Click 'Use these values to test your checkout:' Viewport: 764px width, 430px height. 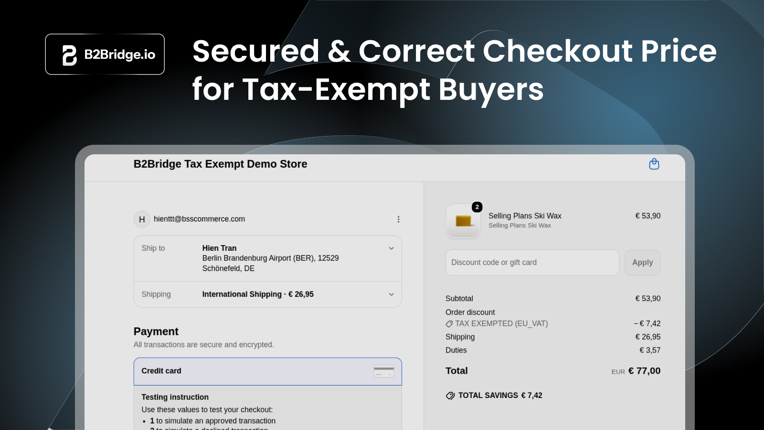207,409
